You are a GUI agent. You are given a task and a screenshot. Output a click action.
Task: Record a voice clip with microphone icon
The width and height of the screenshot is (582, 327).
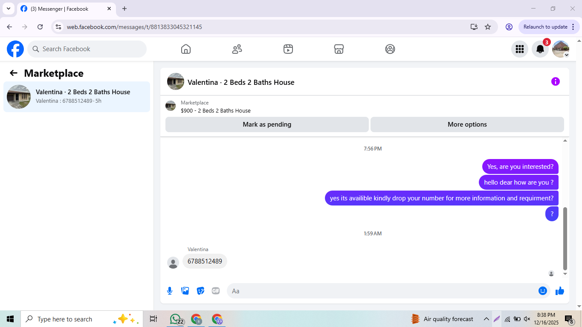pos(170,291)
